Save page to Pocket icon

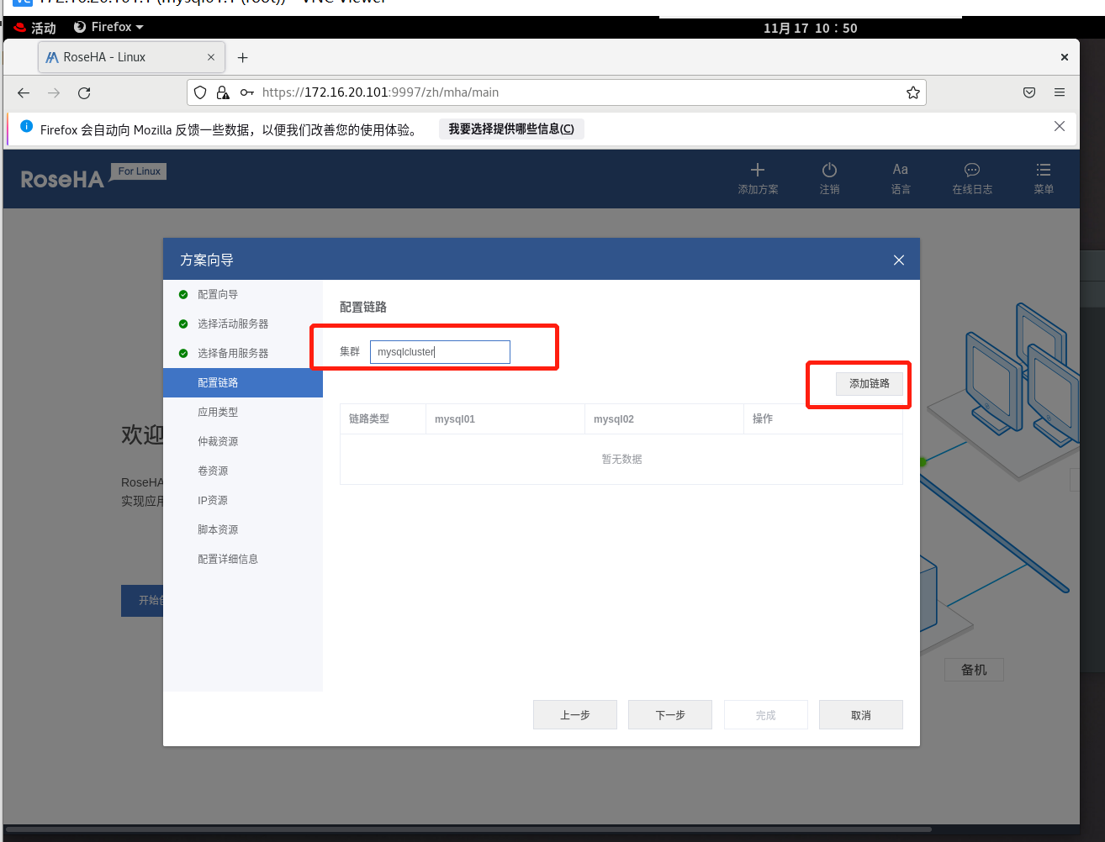pyautogui.click(x=1028, y=92)
